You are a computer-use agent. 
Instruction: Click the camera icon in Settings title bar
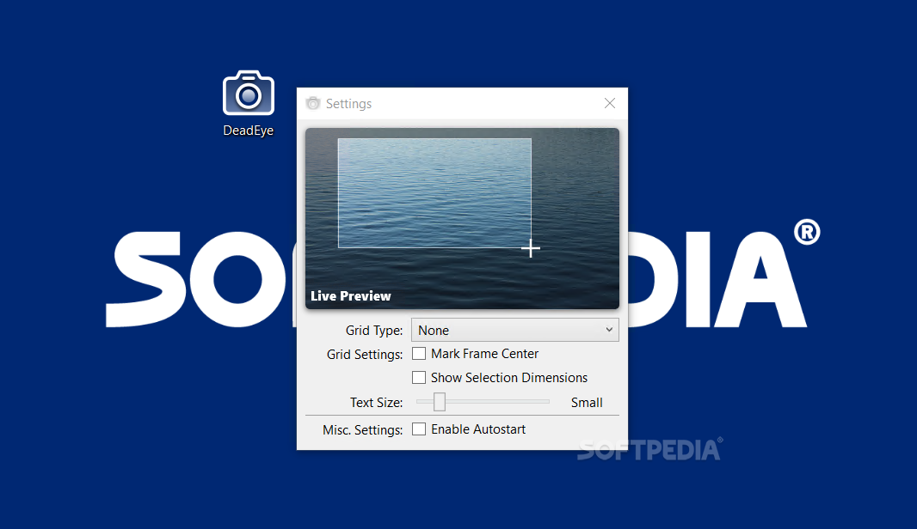[x=313, y=103]
